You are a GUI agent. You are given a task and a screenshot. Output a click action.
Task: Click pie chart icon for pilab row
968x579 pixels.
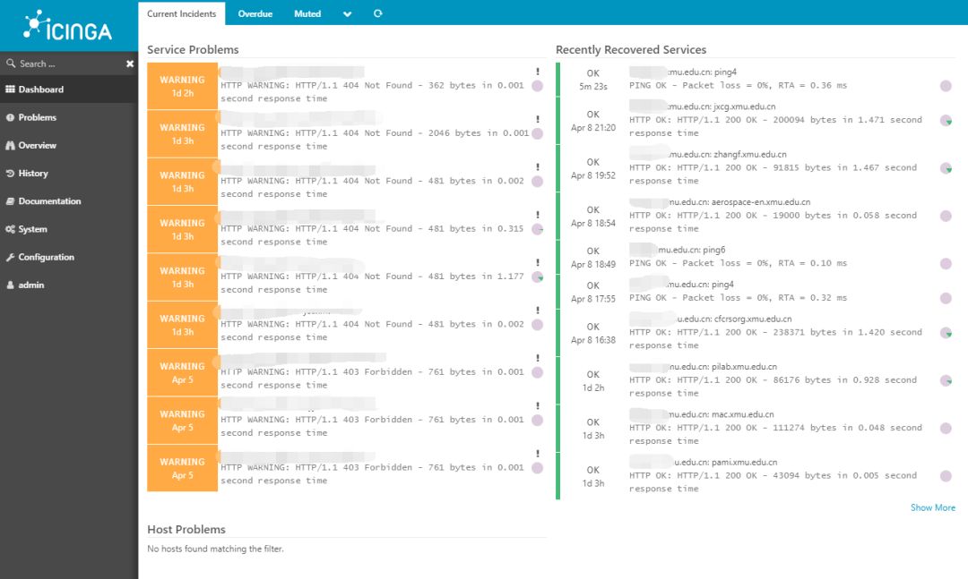pyautogui.click(x=946, y=380)
